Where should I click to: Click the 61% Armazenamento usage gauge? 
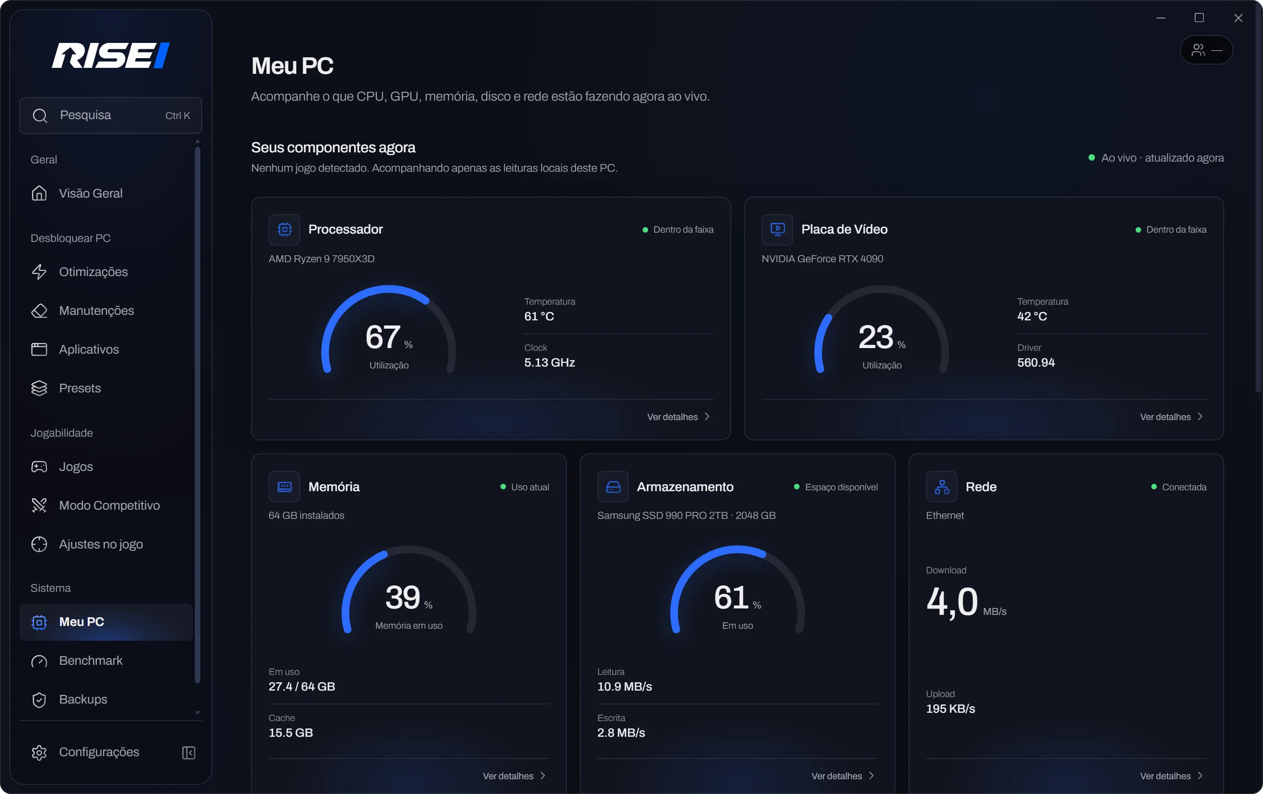coord(738,590)
